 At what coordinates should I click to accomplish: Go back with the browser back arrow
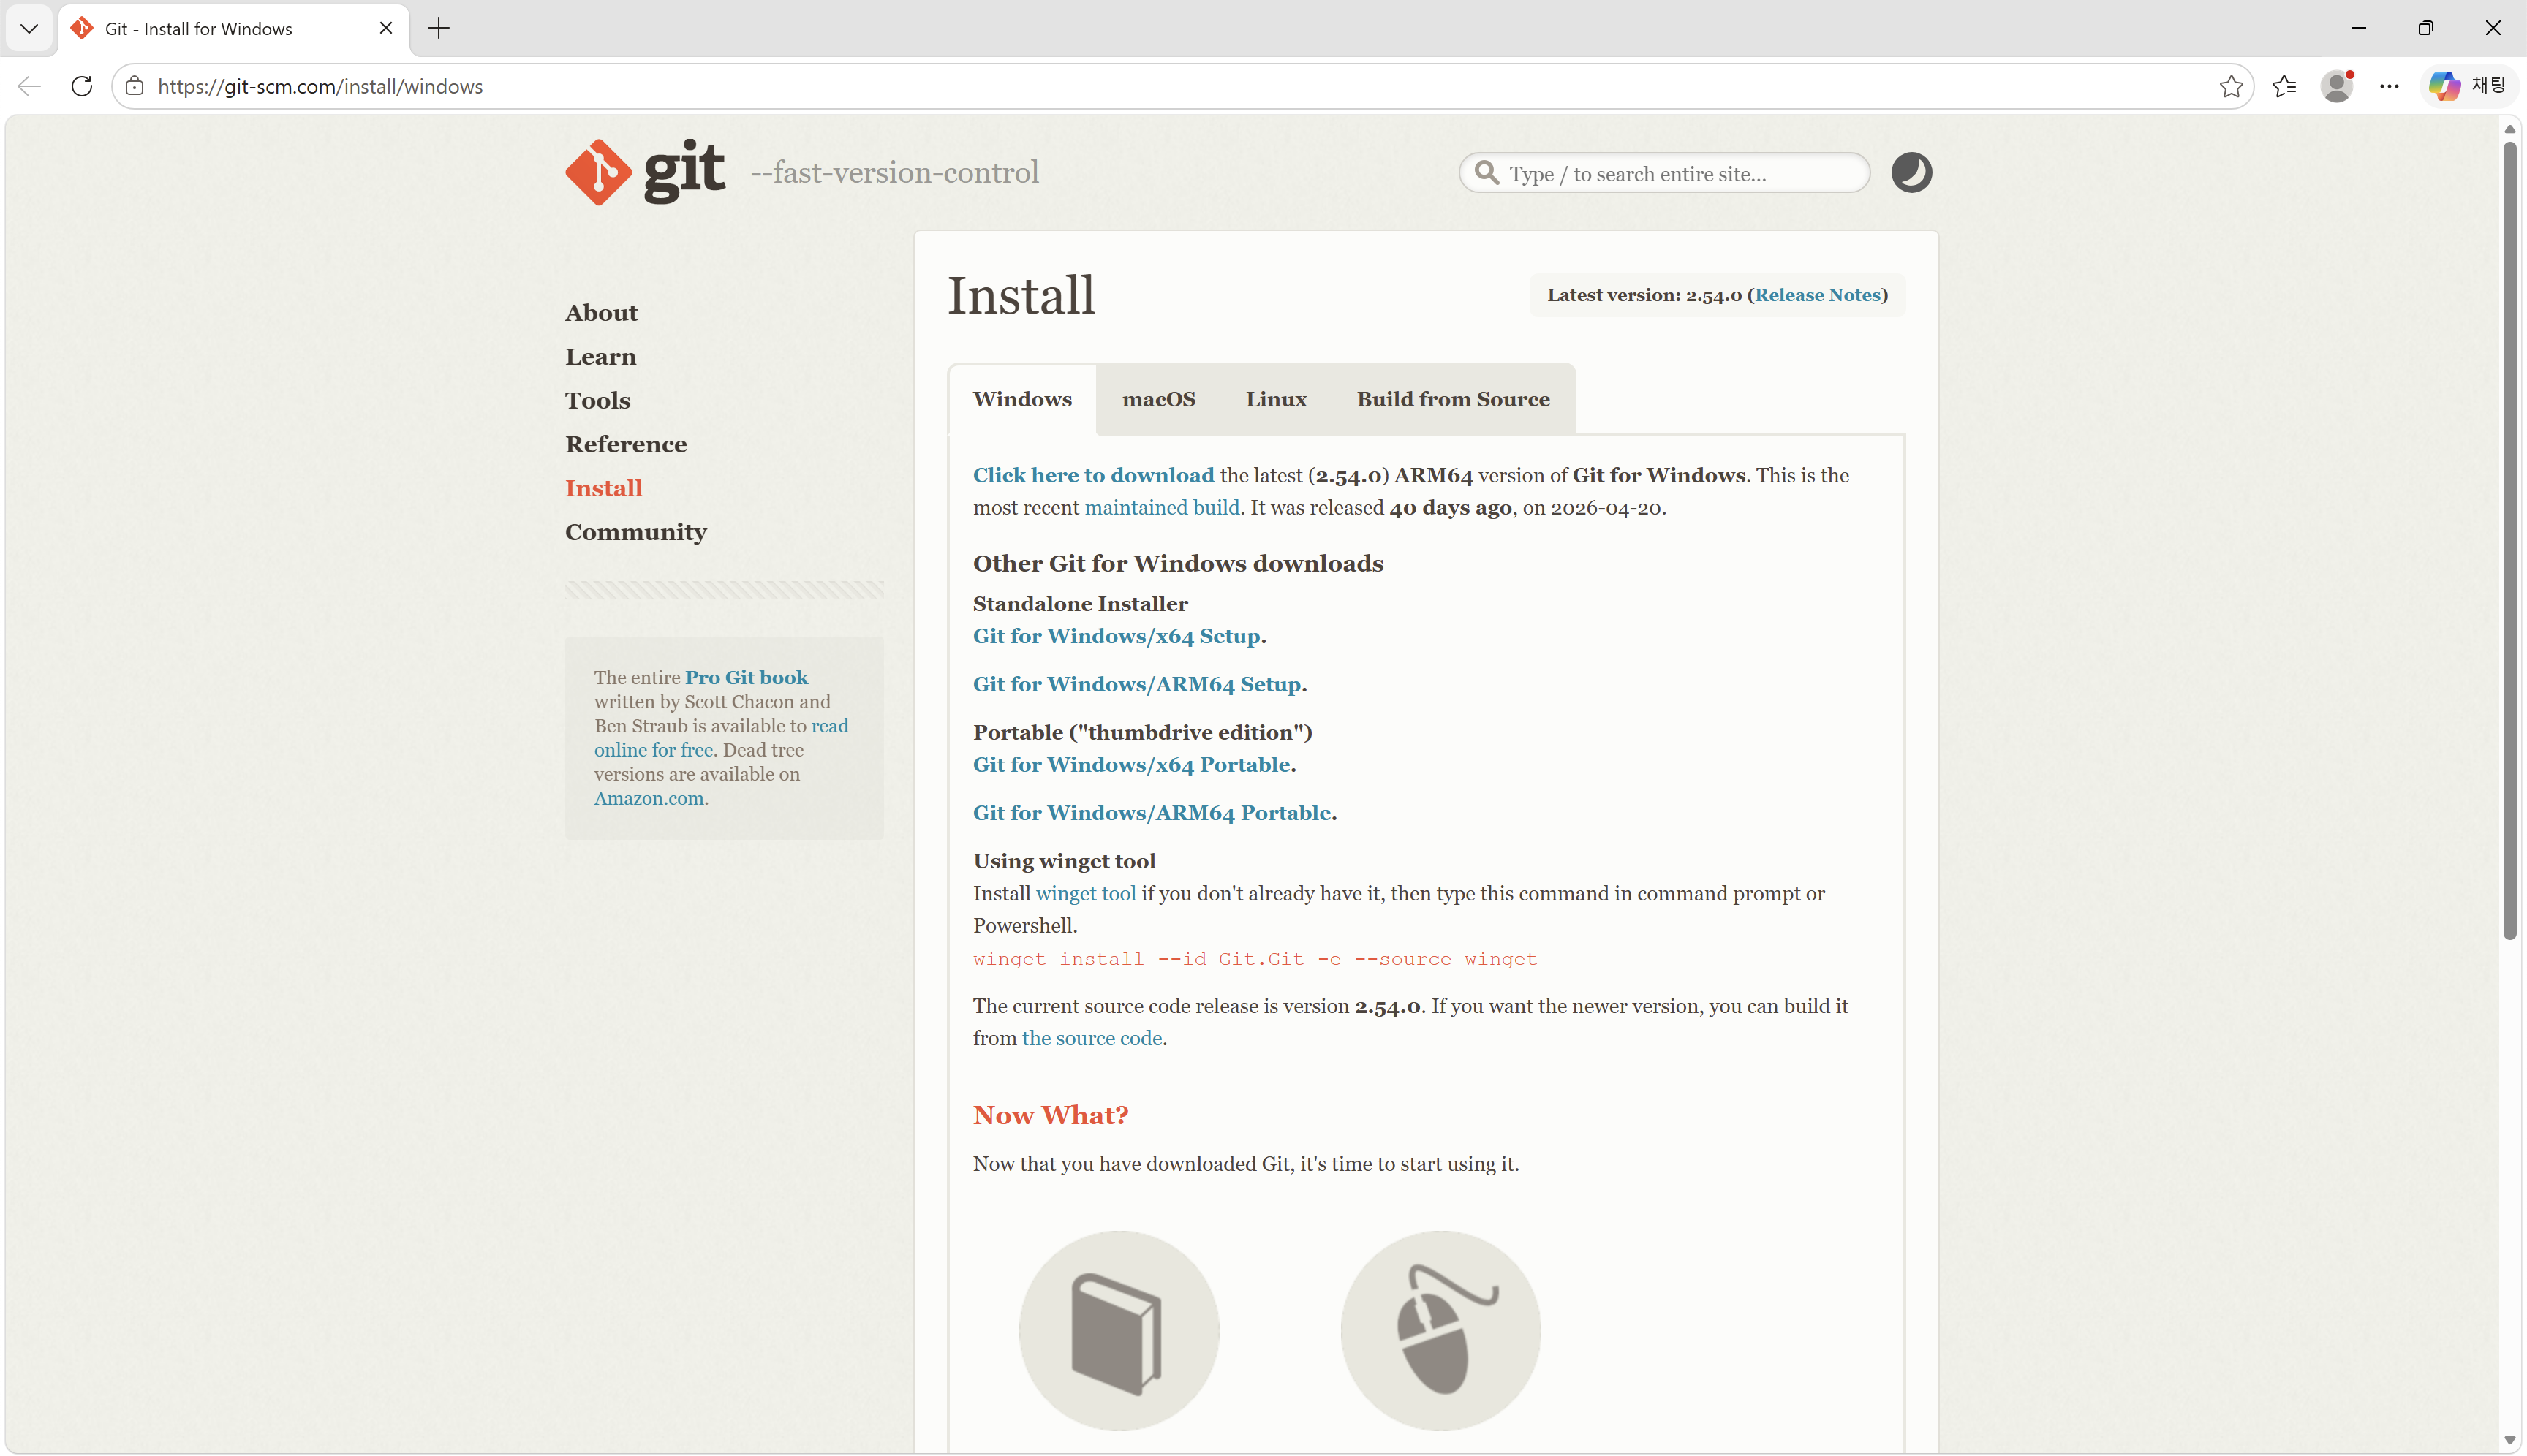click(30, 86)
